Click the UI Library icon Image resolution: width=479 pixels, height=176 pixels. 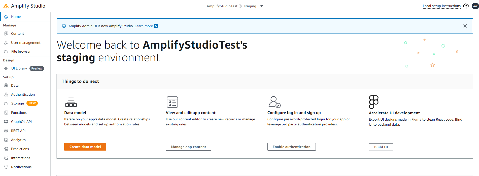click(6, 68)
